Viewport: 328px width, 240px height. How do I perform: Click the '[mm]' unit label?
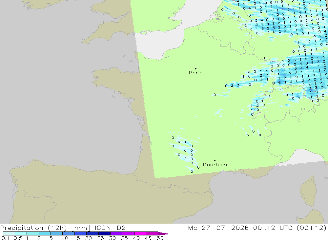(81, 228)
